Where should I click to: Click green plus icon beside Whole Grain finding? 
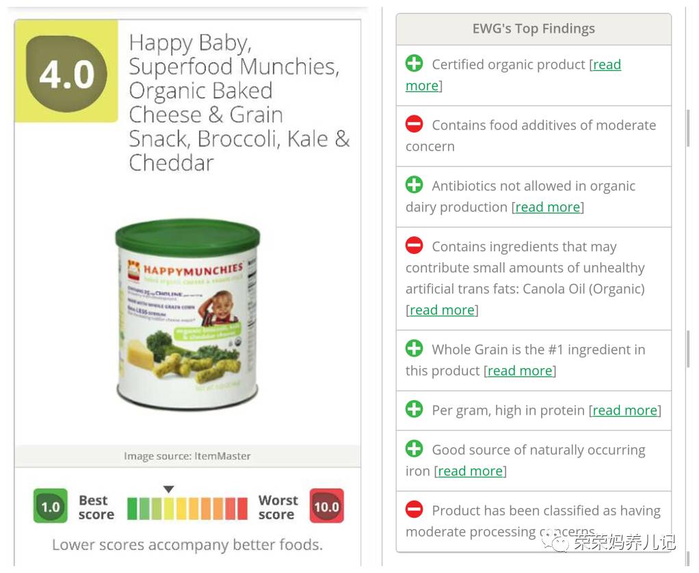point(414,348)
